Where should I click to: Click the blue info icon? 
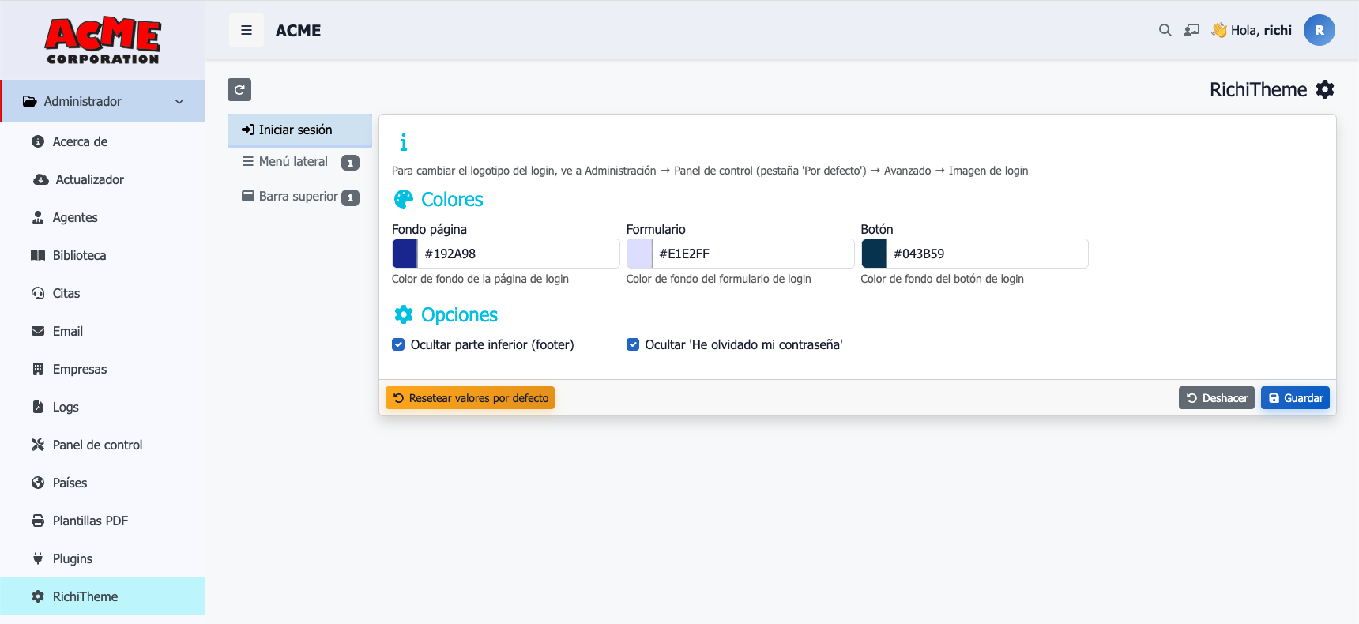point(403,142)
